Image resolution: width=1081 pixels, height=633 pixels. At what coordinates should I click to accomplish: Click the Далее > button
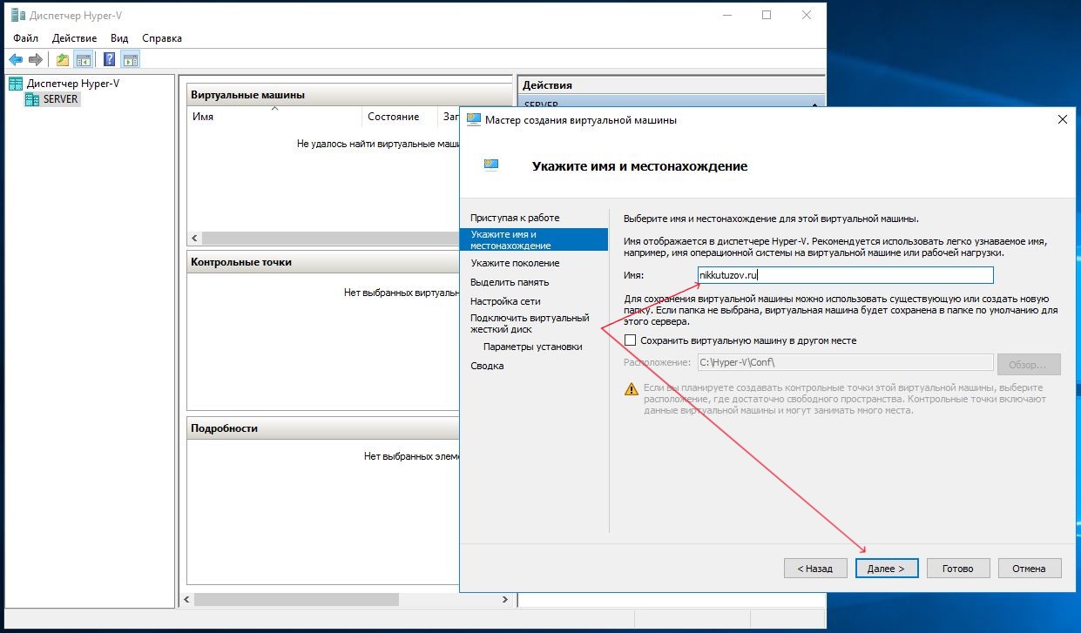coord(887,569)
